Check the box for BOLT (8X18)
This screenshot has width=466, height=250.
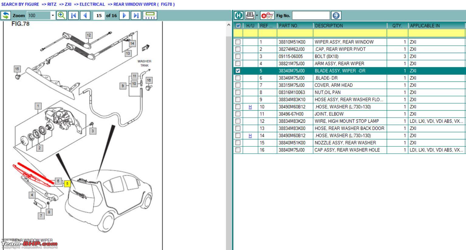(238, 56)
